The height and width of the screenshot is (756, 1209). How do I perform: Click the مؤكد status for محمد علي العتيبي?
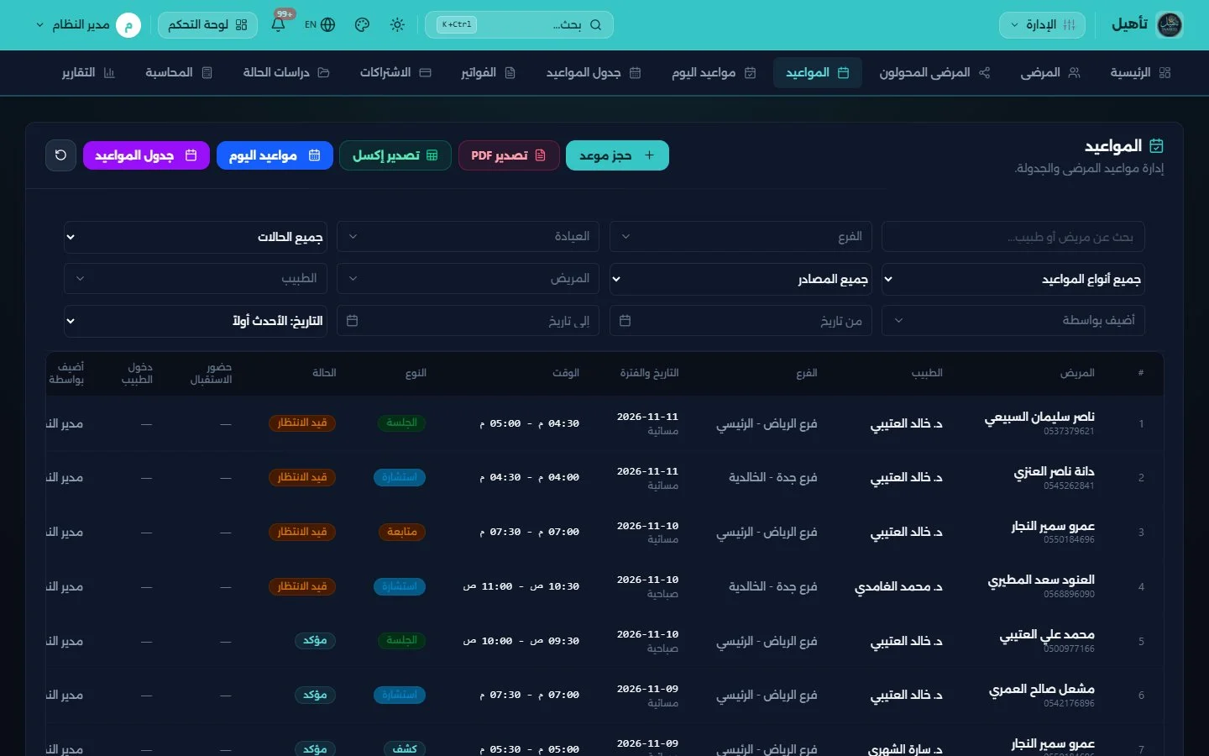pos(315,641)
